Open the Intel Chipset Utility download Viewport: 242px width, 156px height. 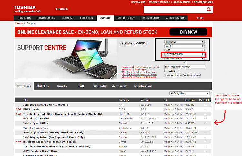tap(35, 123)
